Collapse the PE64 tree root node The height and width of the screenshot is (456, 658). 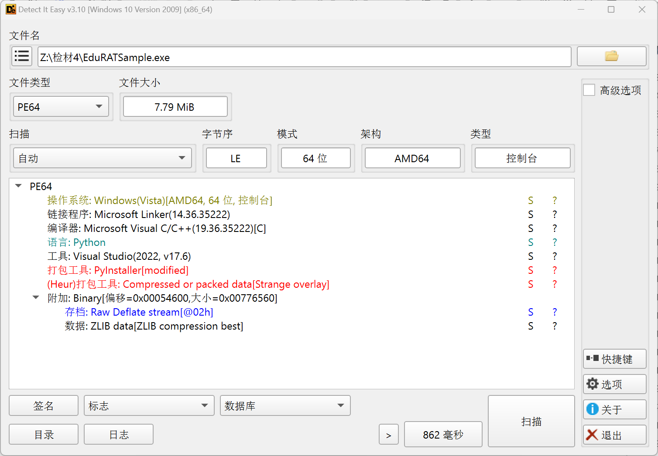(x=18, y=186)
